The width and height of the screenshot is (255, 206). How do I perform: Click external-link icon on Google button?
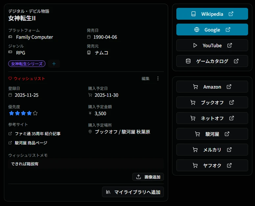pos(228,30)
